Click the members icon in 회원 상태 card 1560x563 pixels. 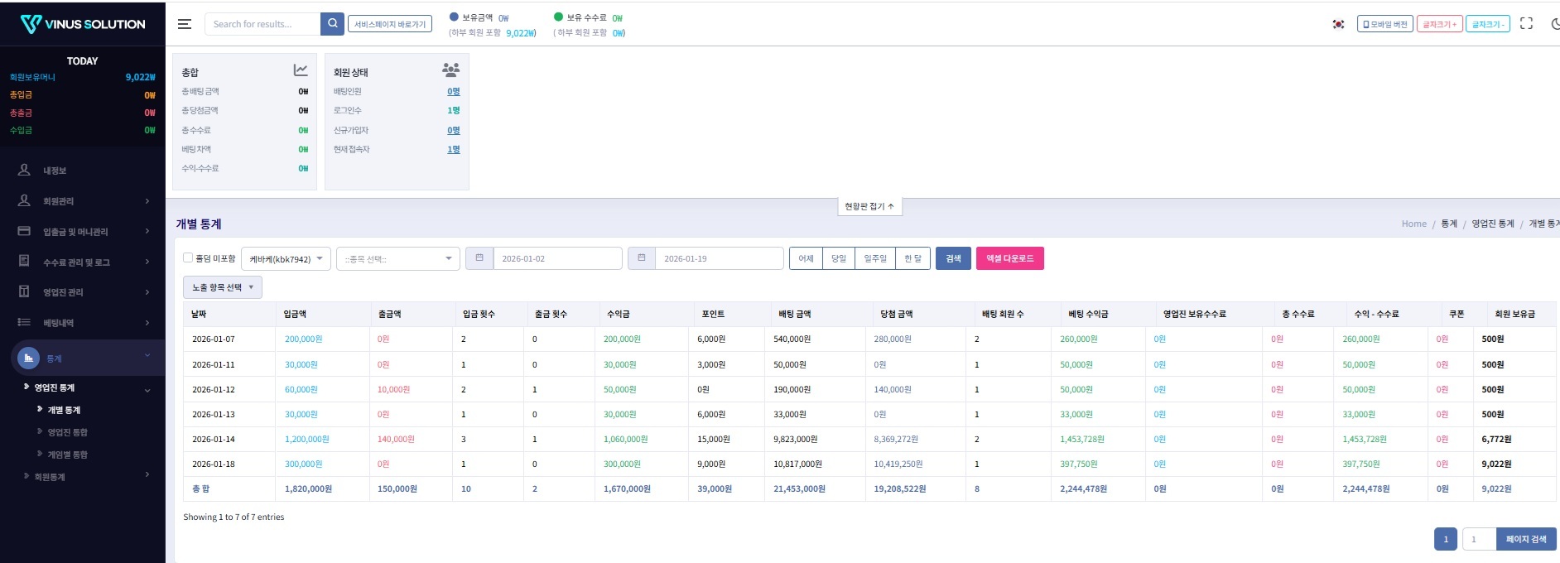point(451,70)
